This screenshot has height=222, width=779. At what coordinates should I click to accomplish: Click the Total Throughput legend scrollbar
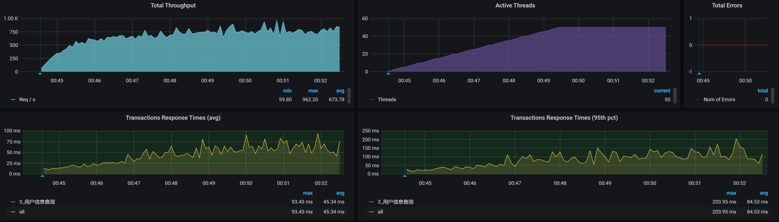tap(349, 96)
